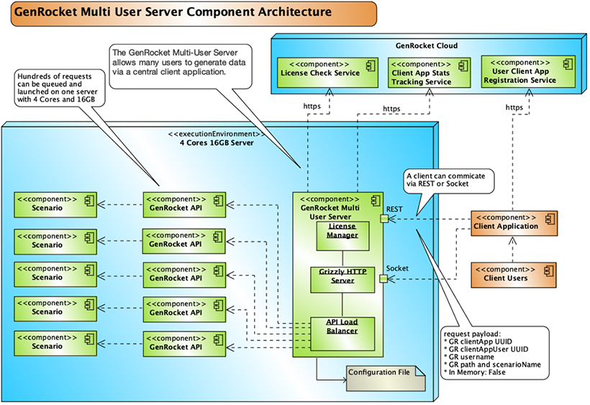Select the 'License Check Service' label
Screen dimensions: 590x405
tap(320, 73)
